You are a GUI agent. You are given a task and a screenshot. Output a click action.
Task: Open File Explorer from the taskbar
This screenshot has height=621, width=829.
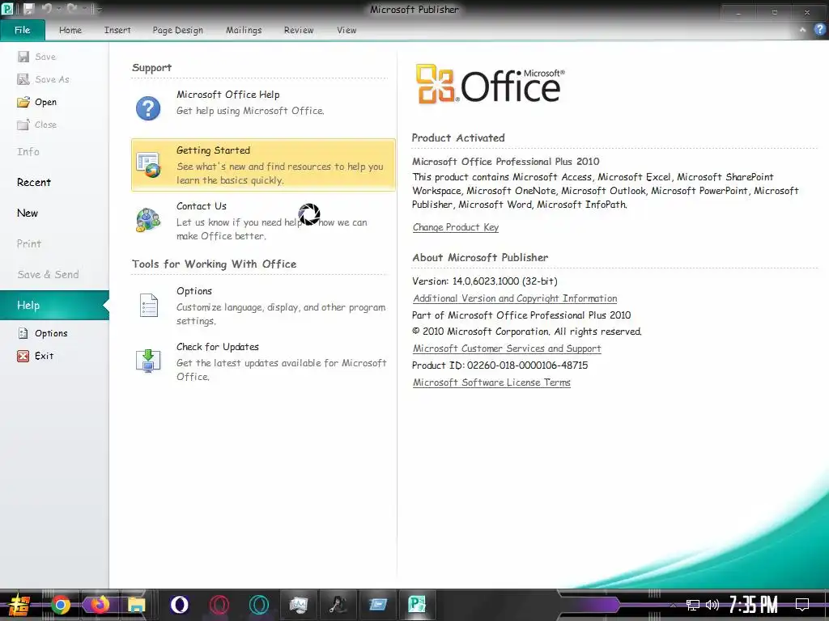point(136,605)
